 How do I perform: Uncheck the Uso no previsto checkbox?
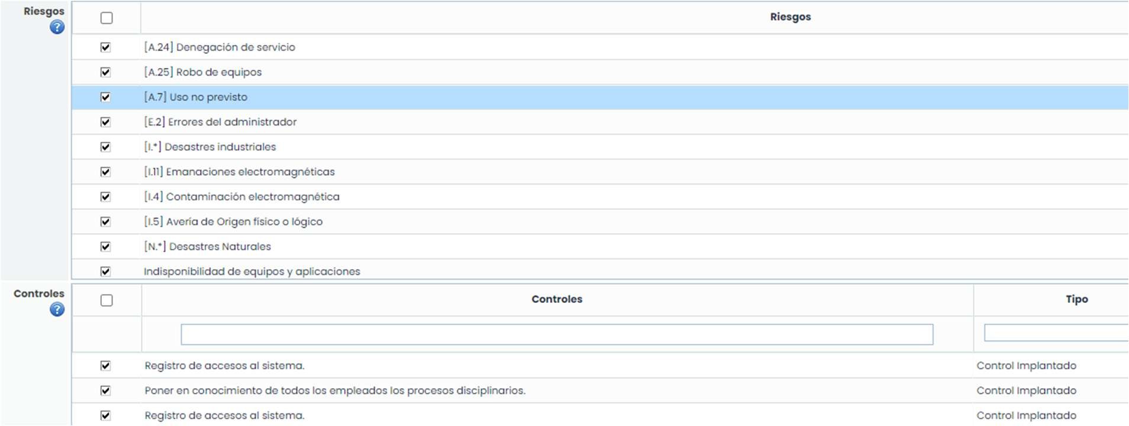105,97
